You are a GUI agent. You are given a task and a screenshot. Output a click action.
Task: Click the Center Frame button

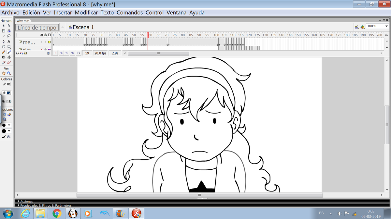tap(55, 53)
